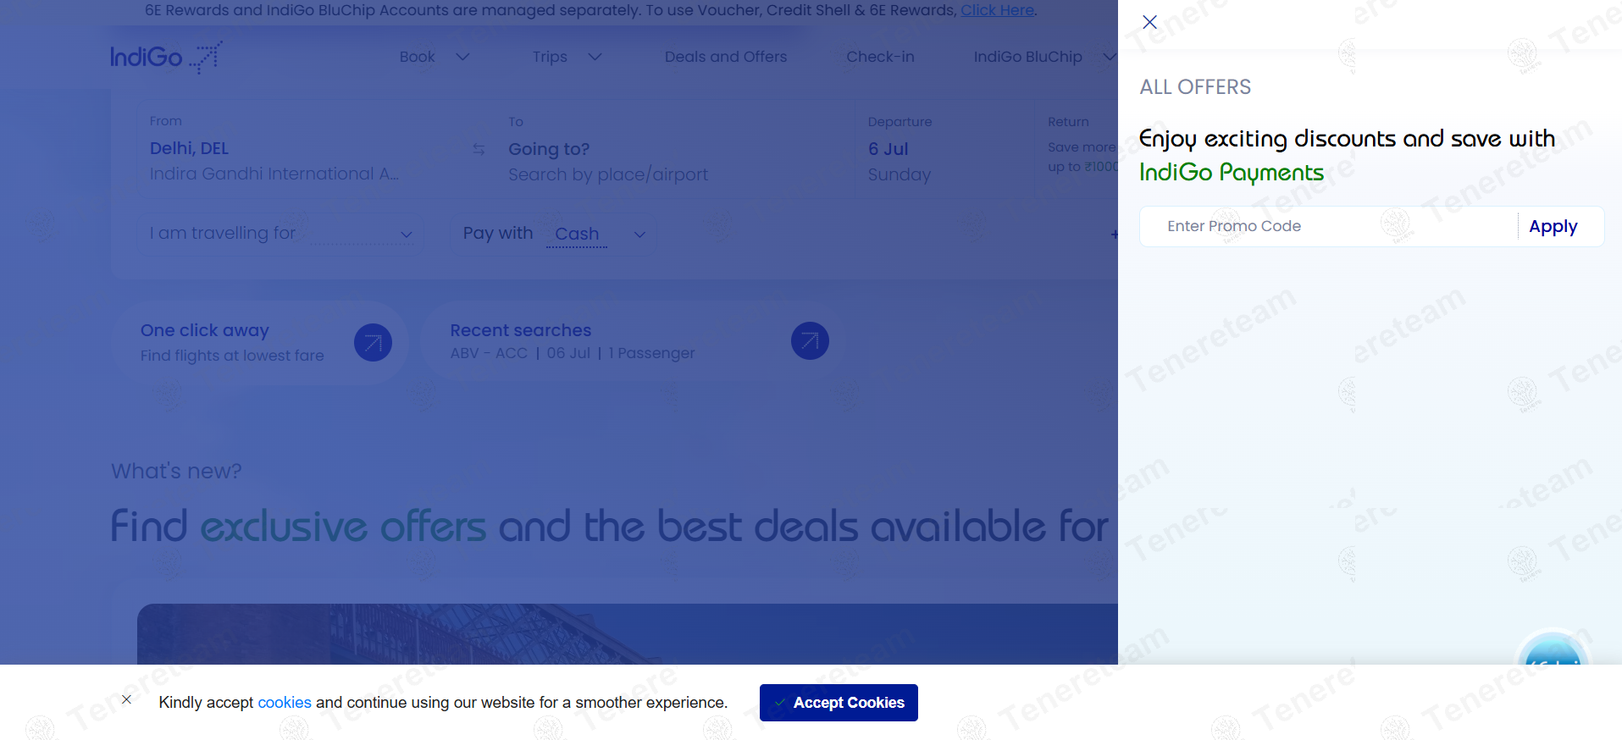Focus the Enter Promo Code field
1622x740 pixels.
[x=1330, y=227]
